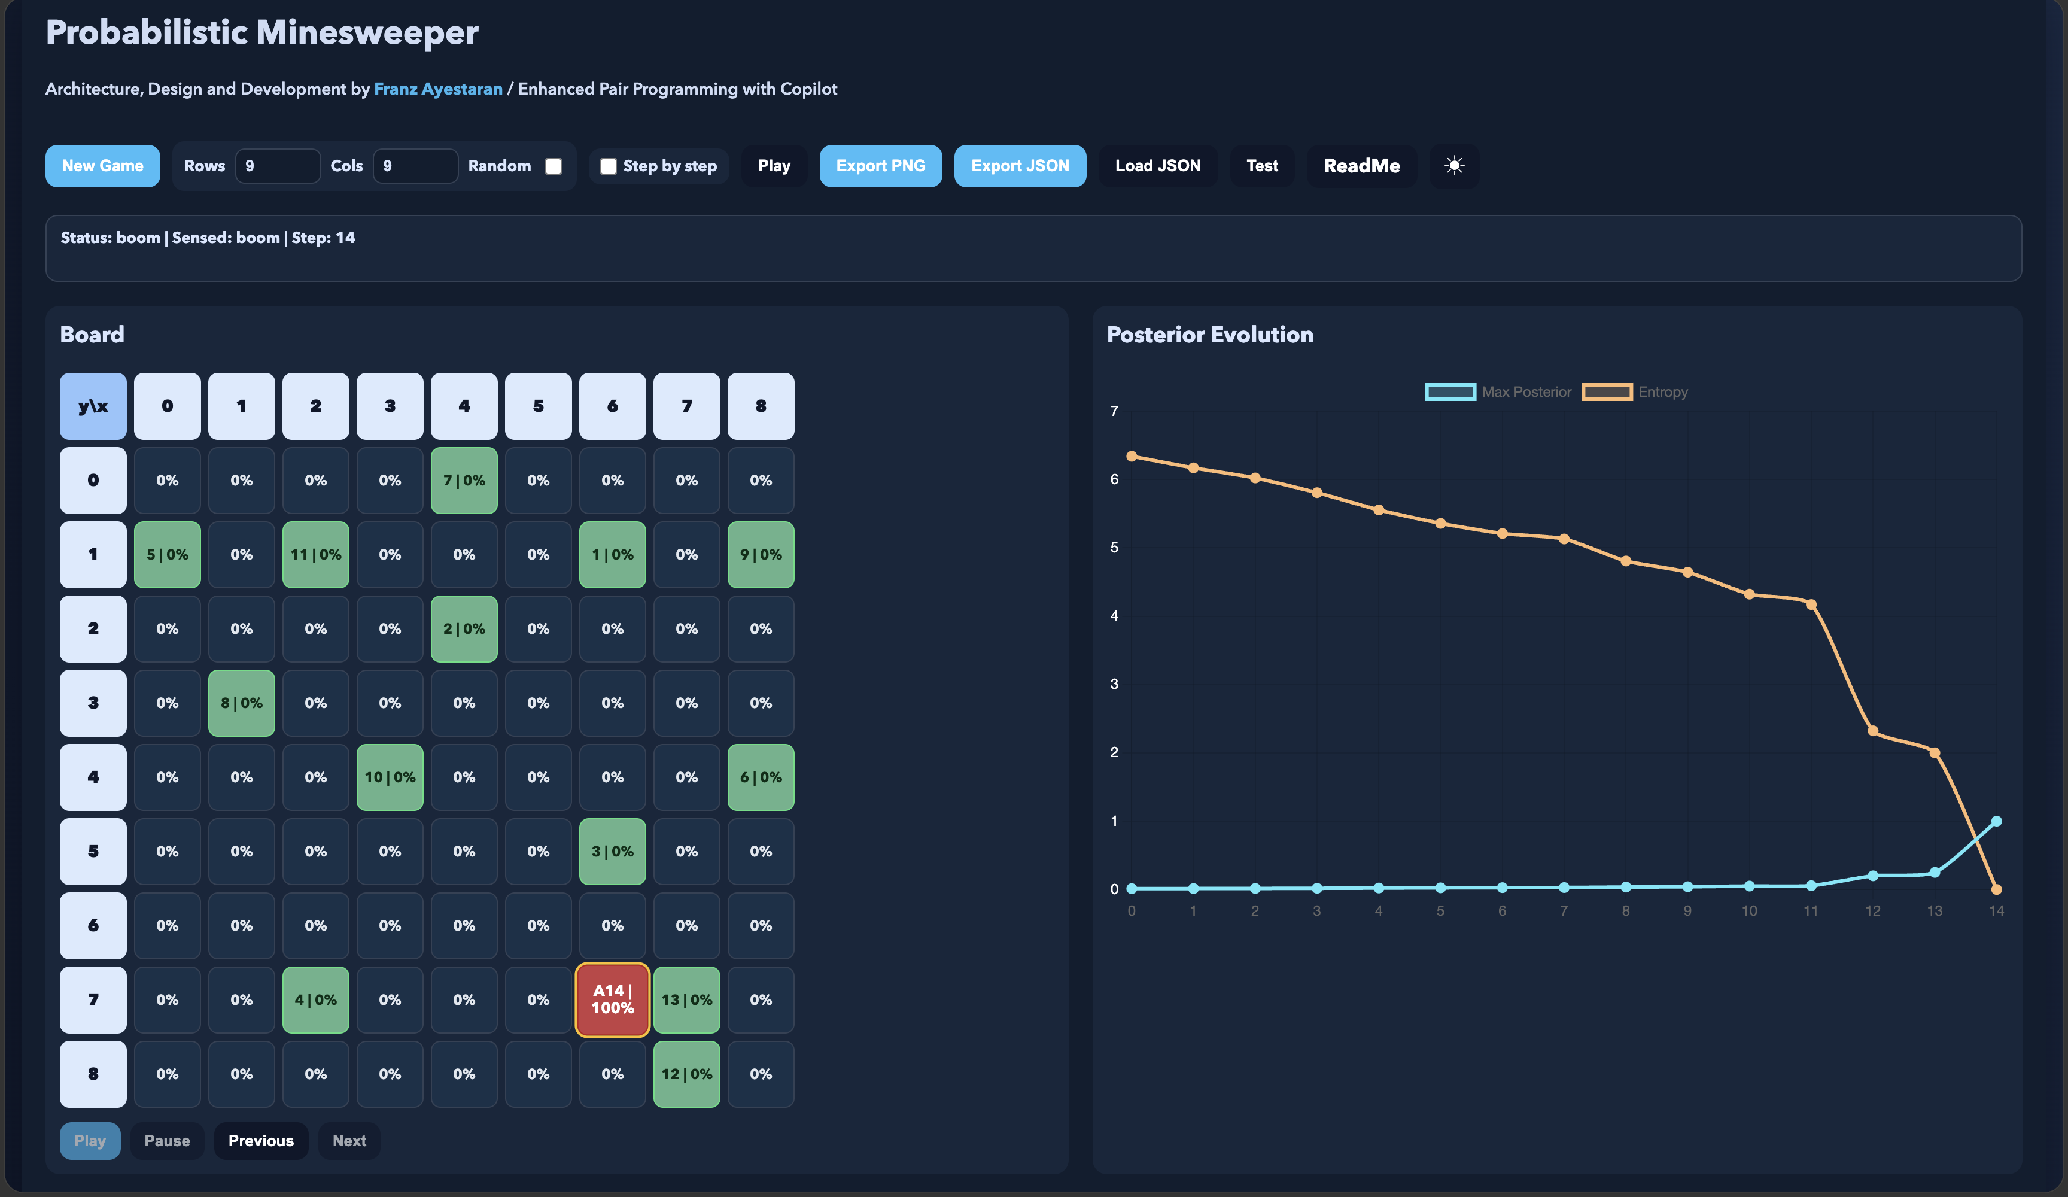Image resolution: width=2068 pixels, height=1197 pixels.
Task: Click column header 4
Action: (464, 406)
